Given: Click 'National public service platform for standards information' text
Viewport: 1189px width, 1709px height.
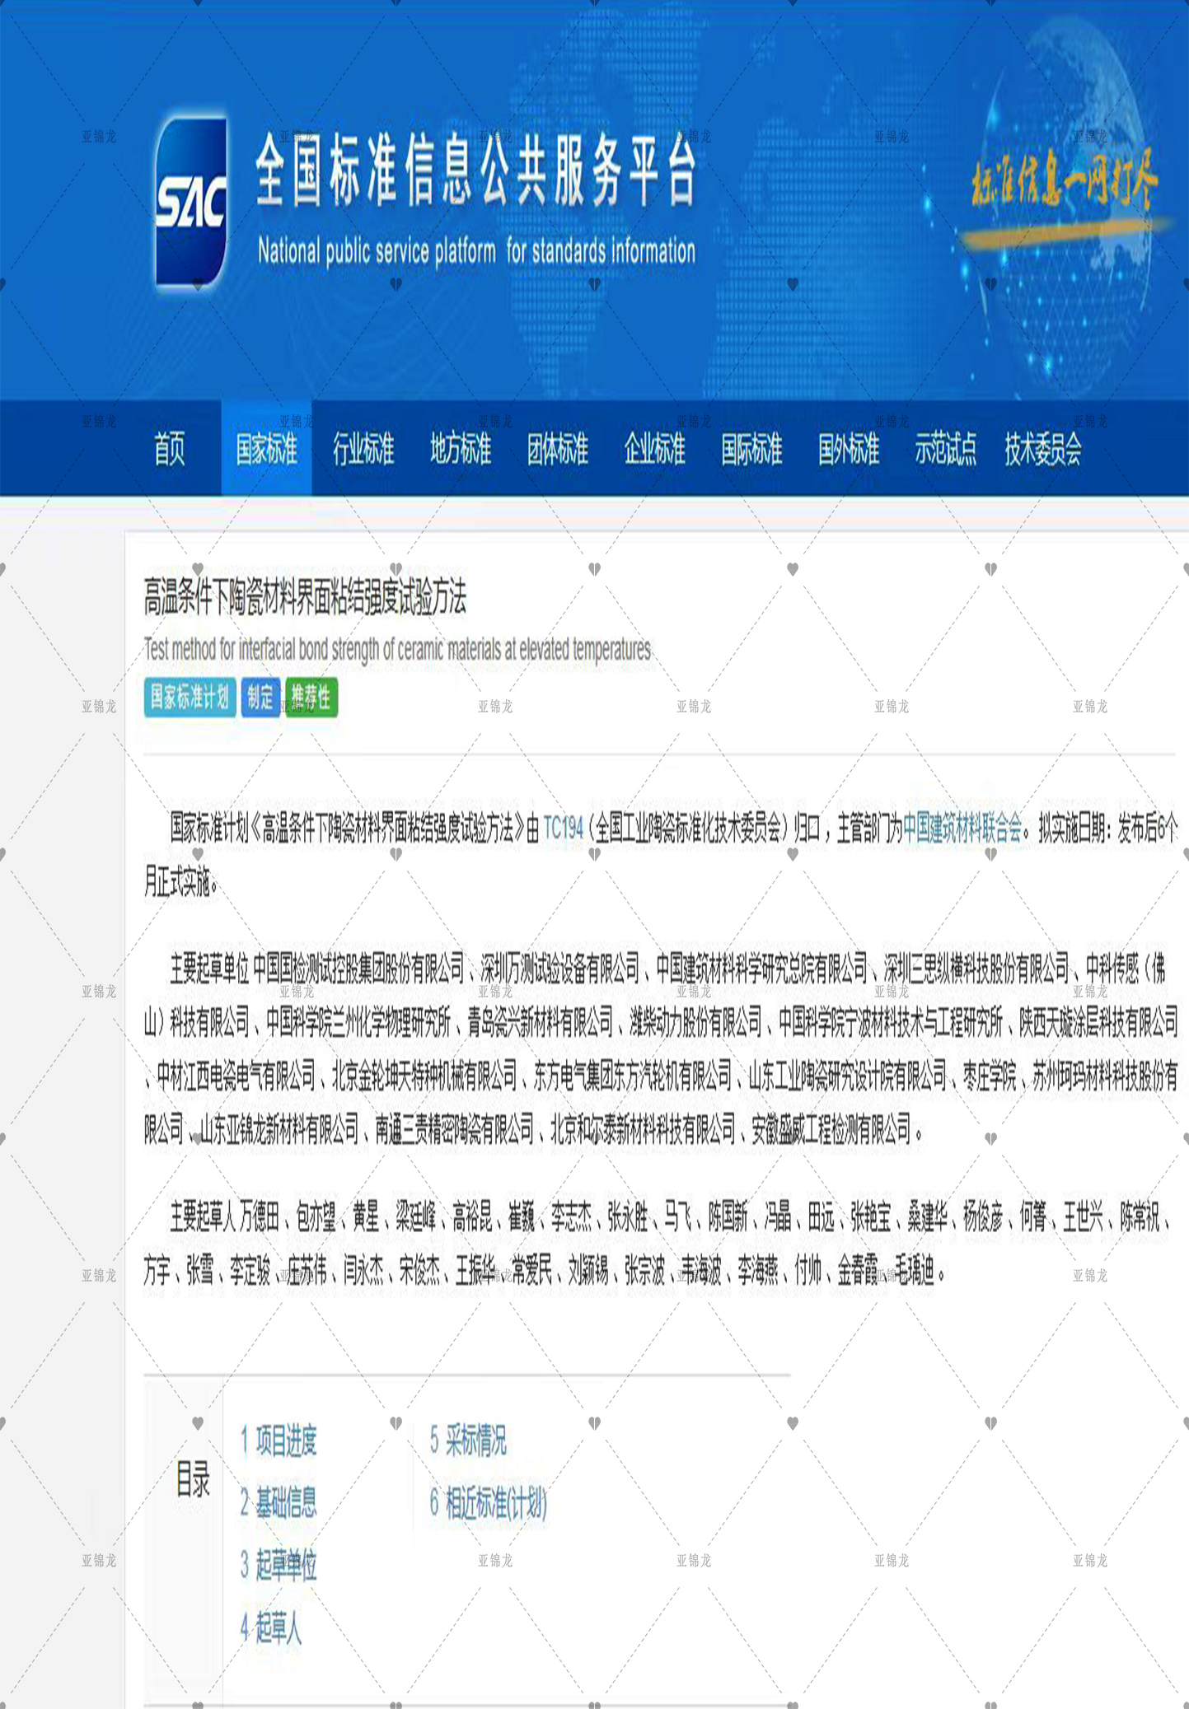Looking at the screenshot, I should 476,251.
